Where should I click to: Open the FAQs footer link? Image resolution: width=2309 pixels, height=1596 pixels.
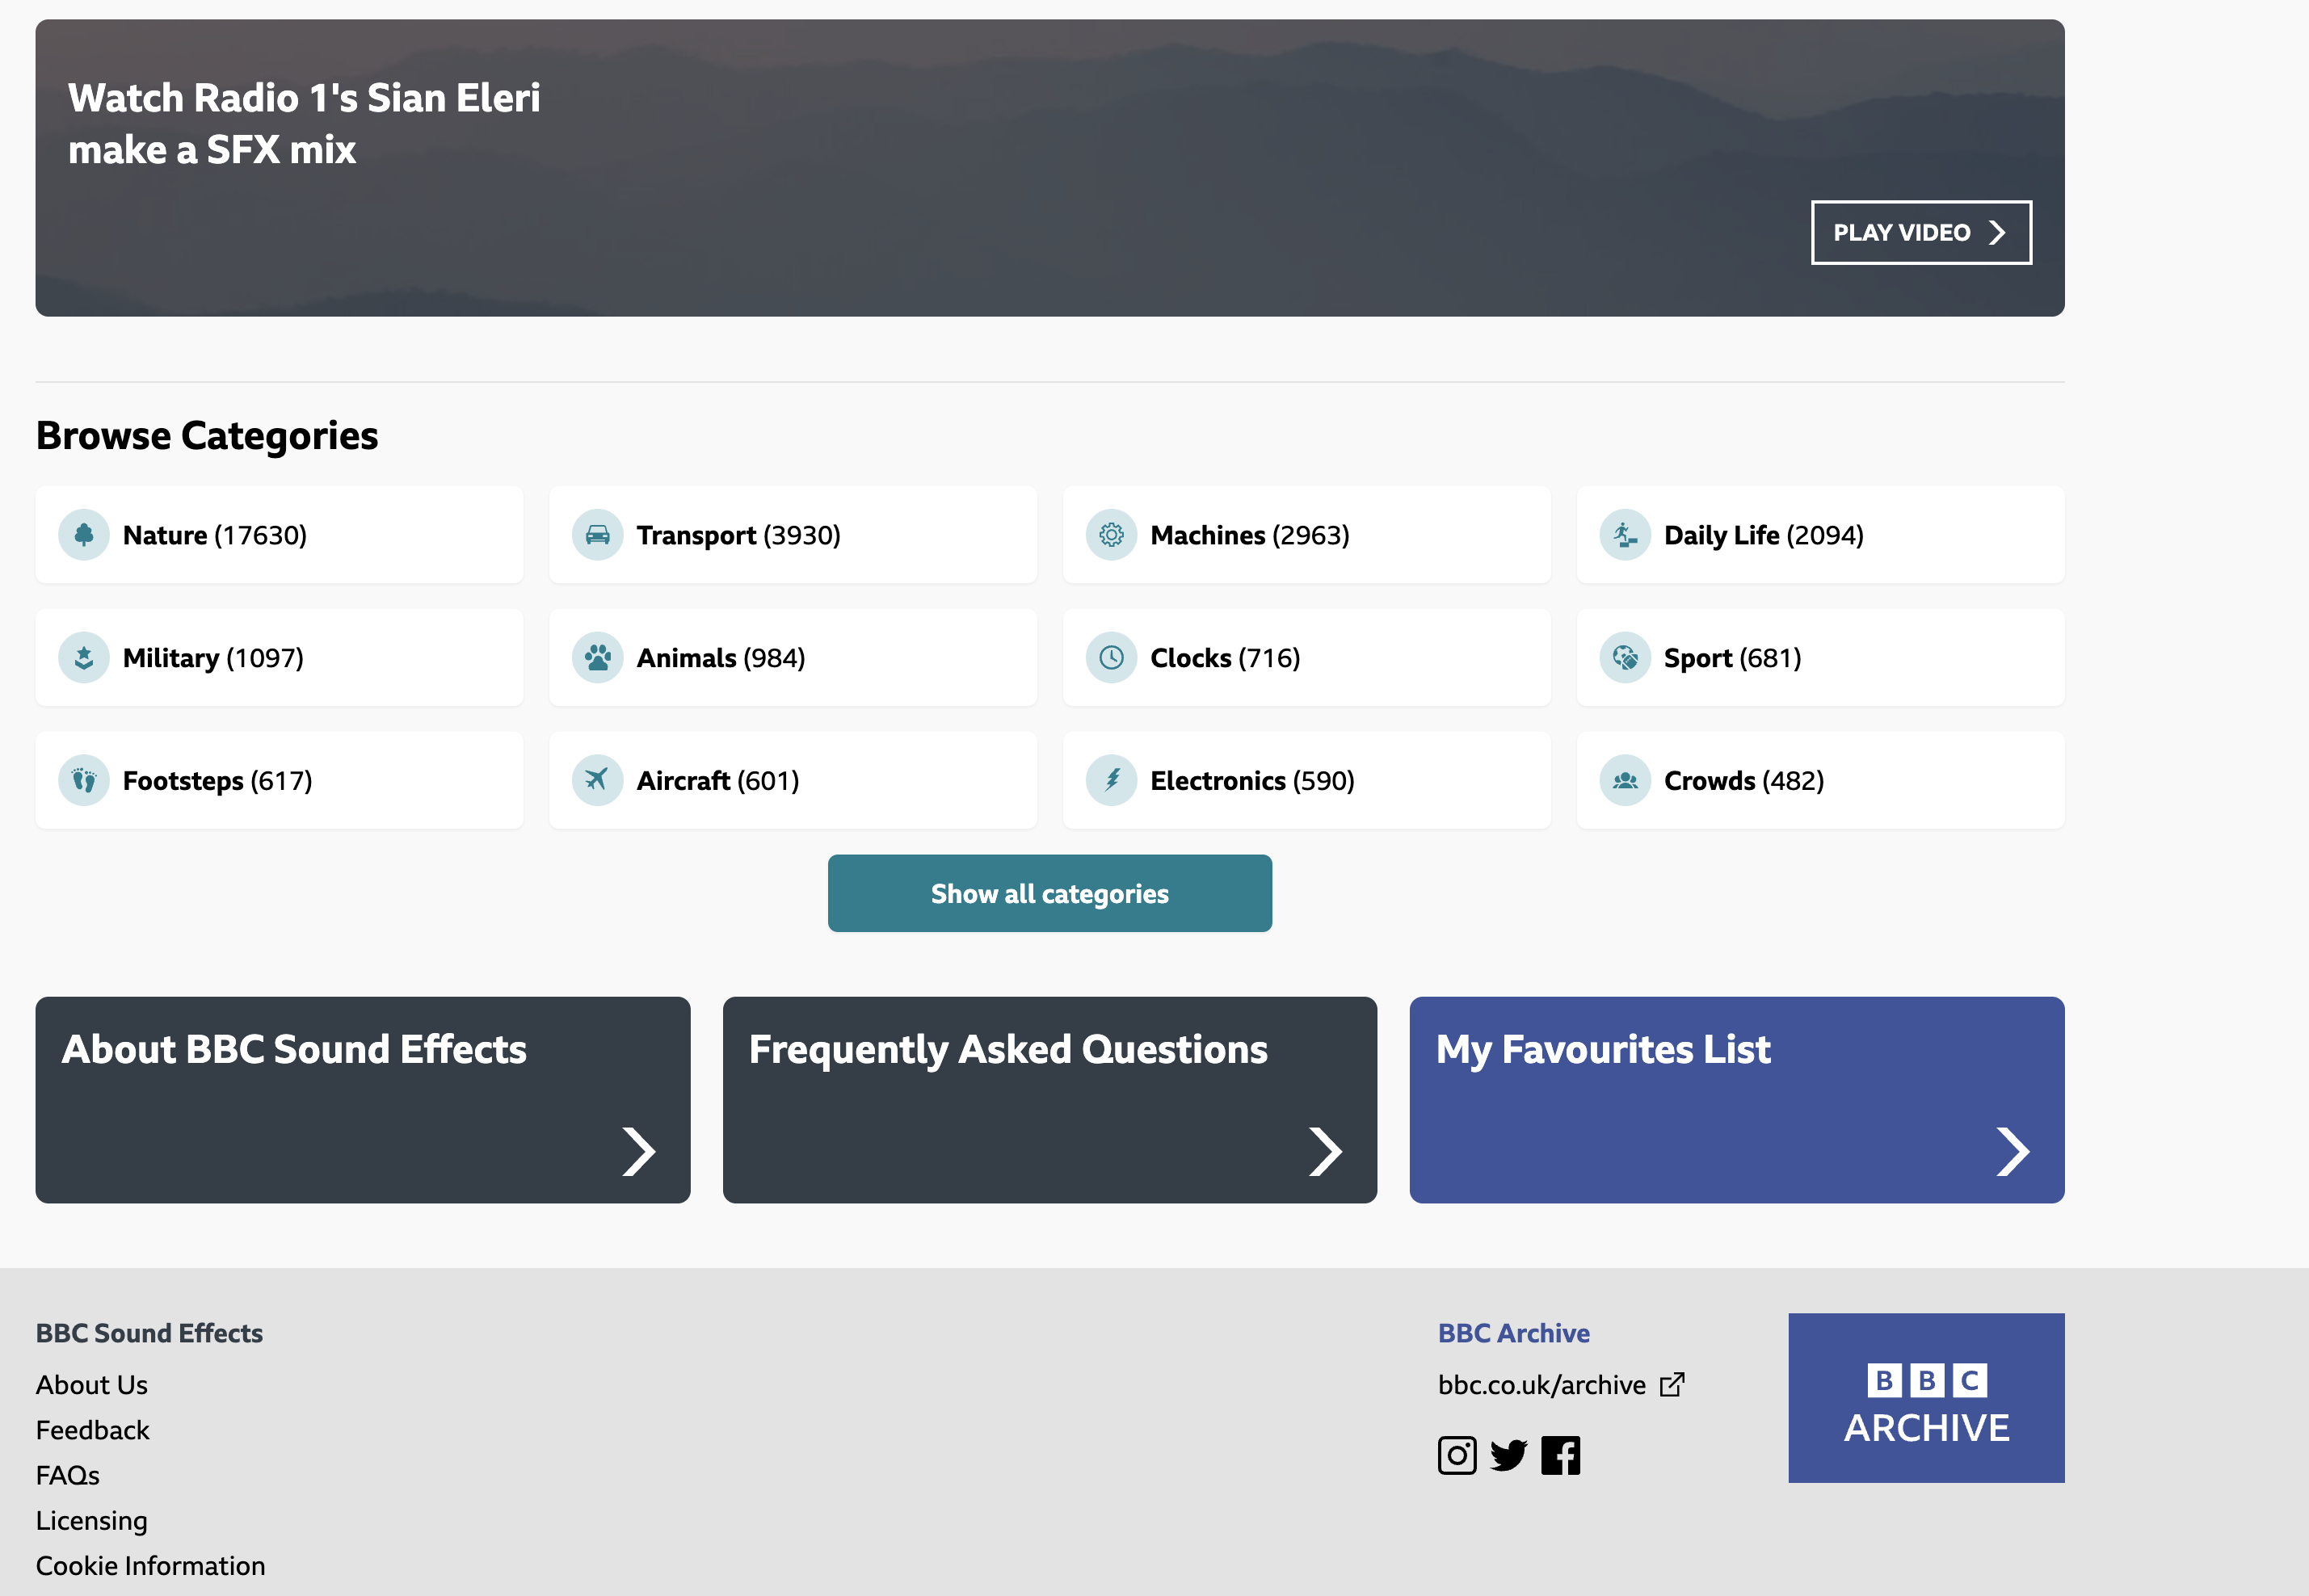(68, 1475)
